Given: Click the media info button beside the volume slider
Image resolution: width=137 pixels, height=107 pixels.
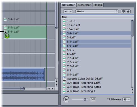Looking at the screenshot, I should [x=93, y=99].
